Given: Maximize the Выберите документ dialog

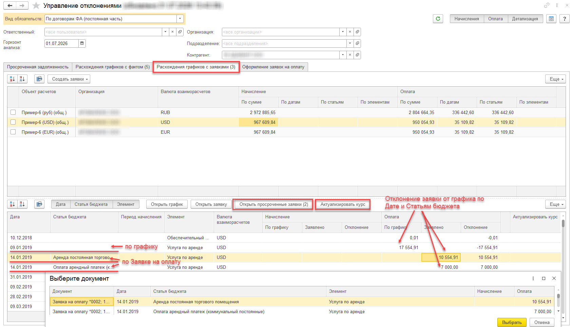Looking at the screenshot, I should (x=544, y=278).
